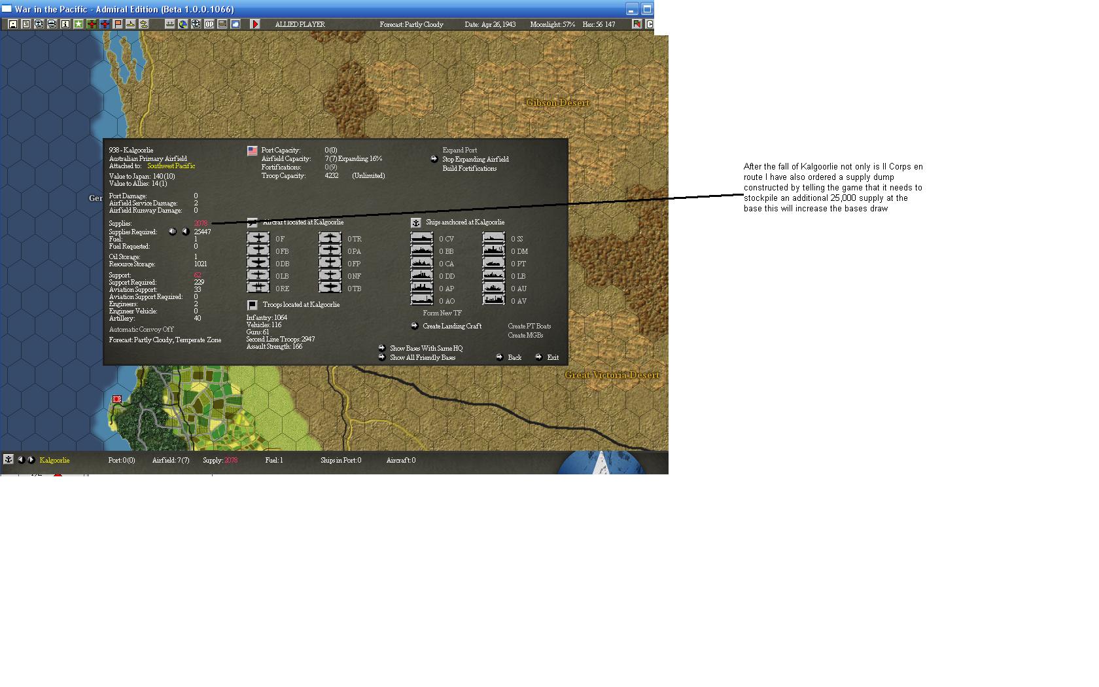Click the anchor icon in bottom status bar
This screenshot has height=687, width=1099.
pos(9,459)
